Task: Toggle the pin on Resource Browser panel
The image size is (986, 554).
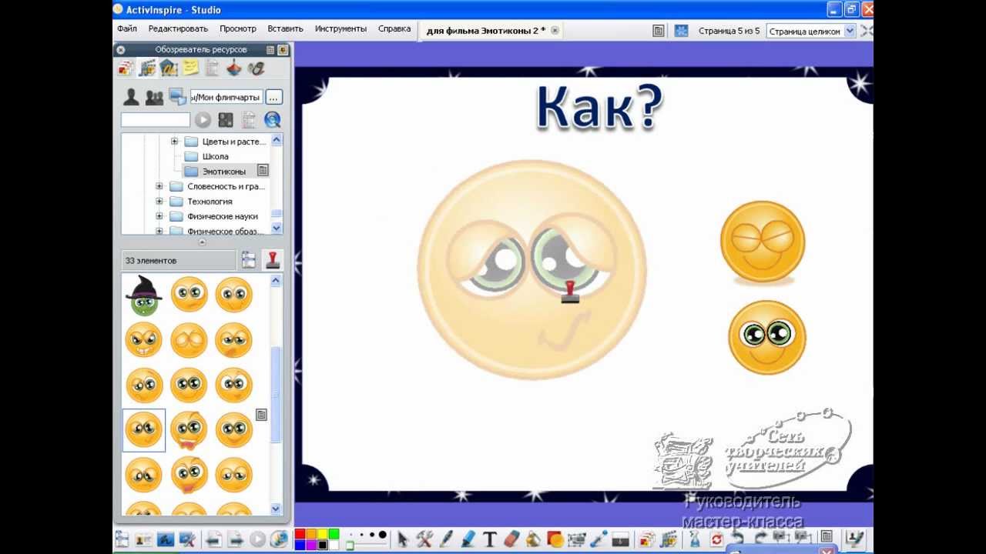Action: (x=283, y=49)
